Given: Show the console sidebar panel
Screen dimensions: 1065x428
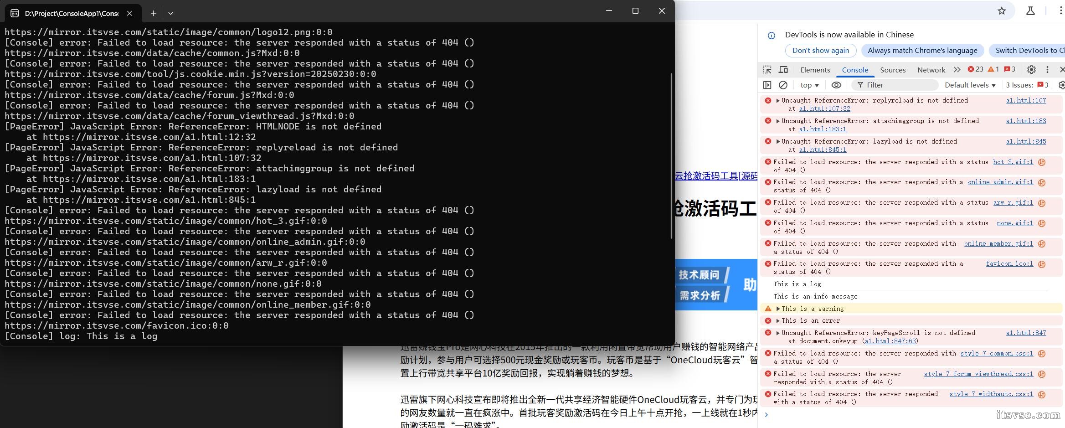Looking at the screenshot, I should click(767, 85).
